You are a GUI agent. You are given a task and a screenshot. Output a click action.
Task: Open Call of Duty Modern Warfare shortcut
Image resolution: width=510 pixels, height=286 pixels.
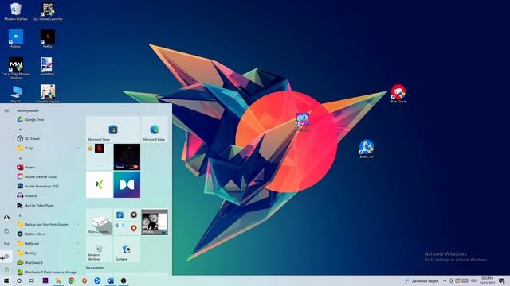(16, 68)
